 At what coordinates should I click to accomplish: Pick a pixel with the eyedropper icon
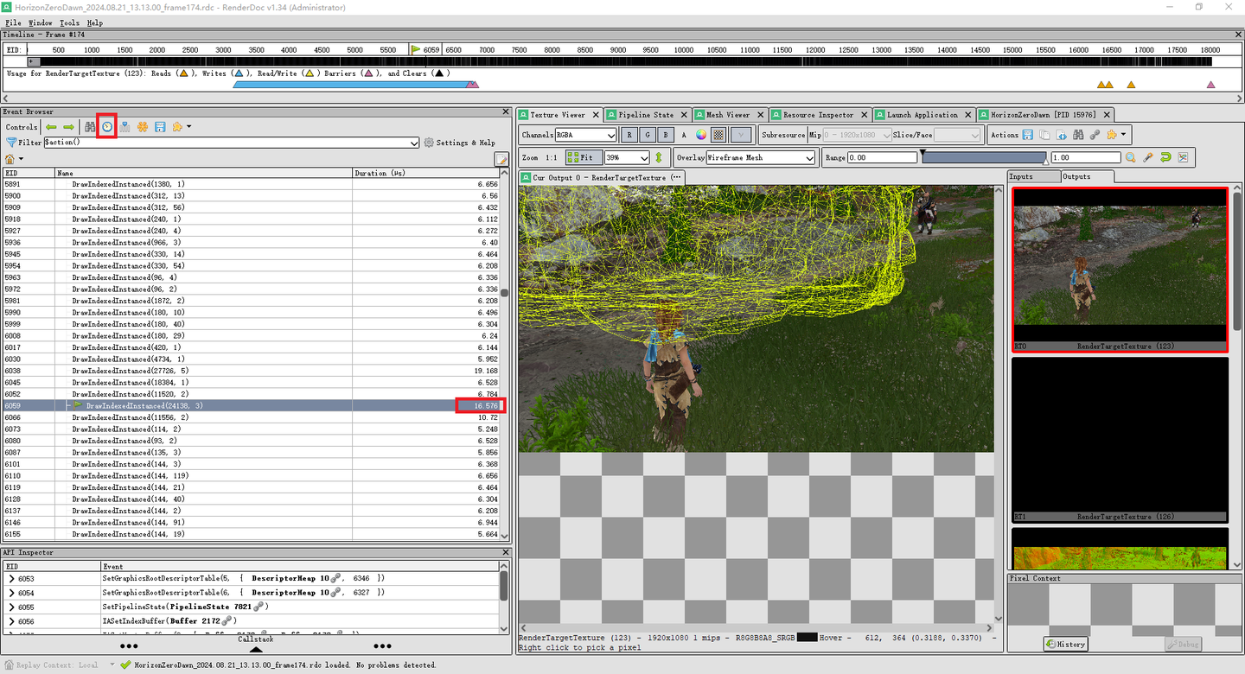point(1147,156)
